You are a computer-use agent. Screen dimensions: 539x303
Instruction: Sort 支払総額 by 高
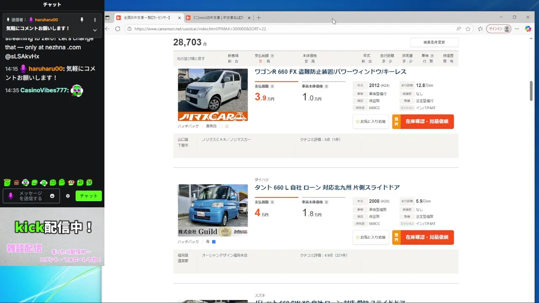click(268, 61)
